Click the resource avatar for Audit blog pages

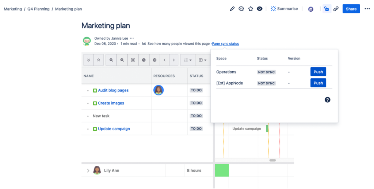pyautogui.click(x=159, y=90)
